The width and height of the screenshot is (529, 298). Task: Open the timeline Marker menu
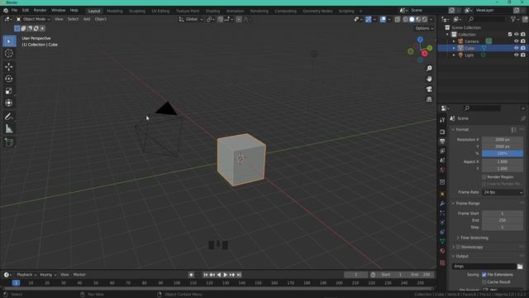79,275
